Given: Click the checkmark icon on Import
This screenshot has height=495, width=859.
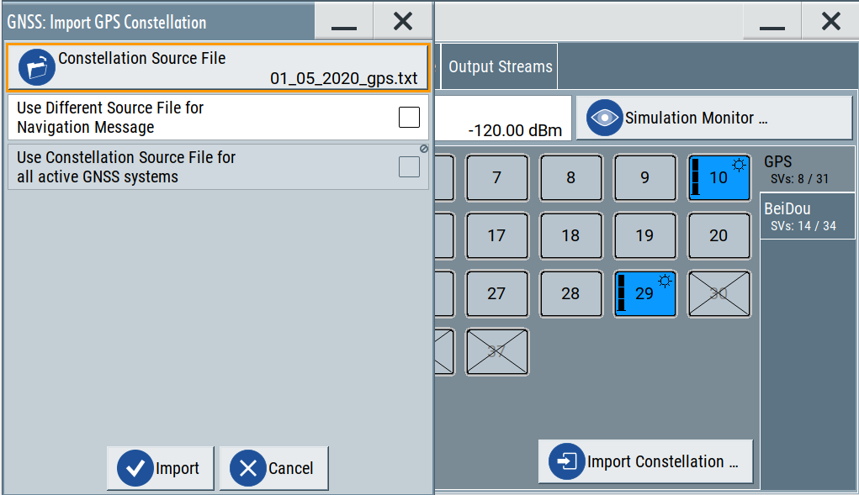Looking at the screenshot, I should click(x=135, y=468).
